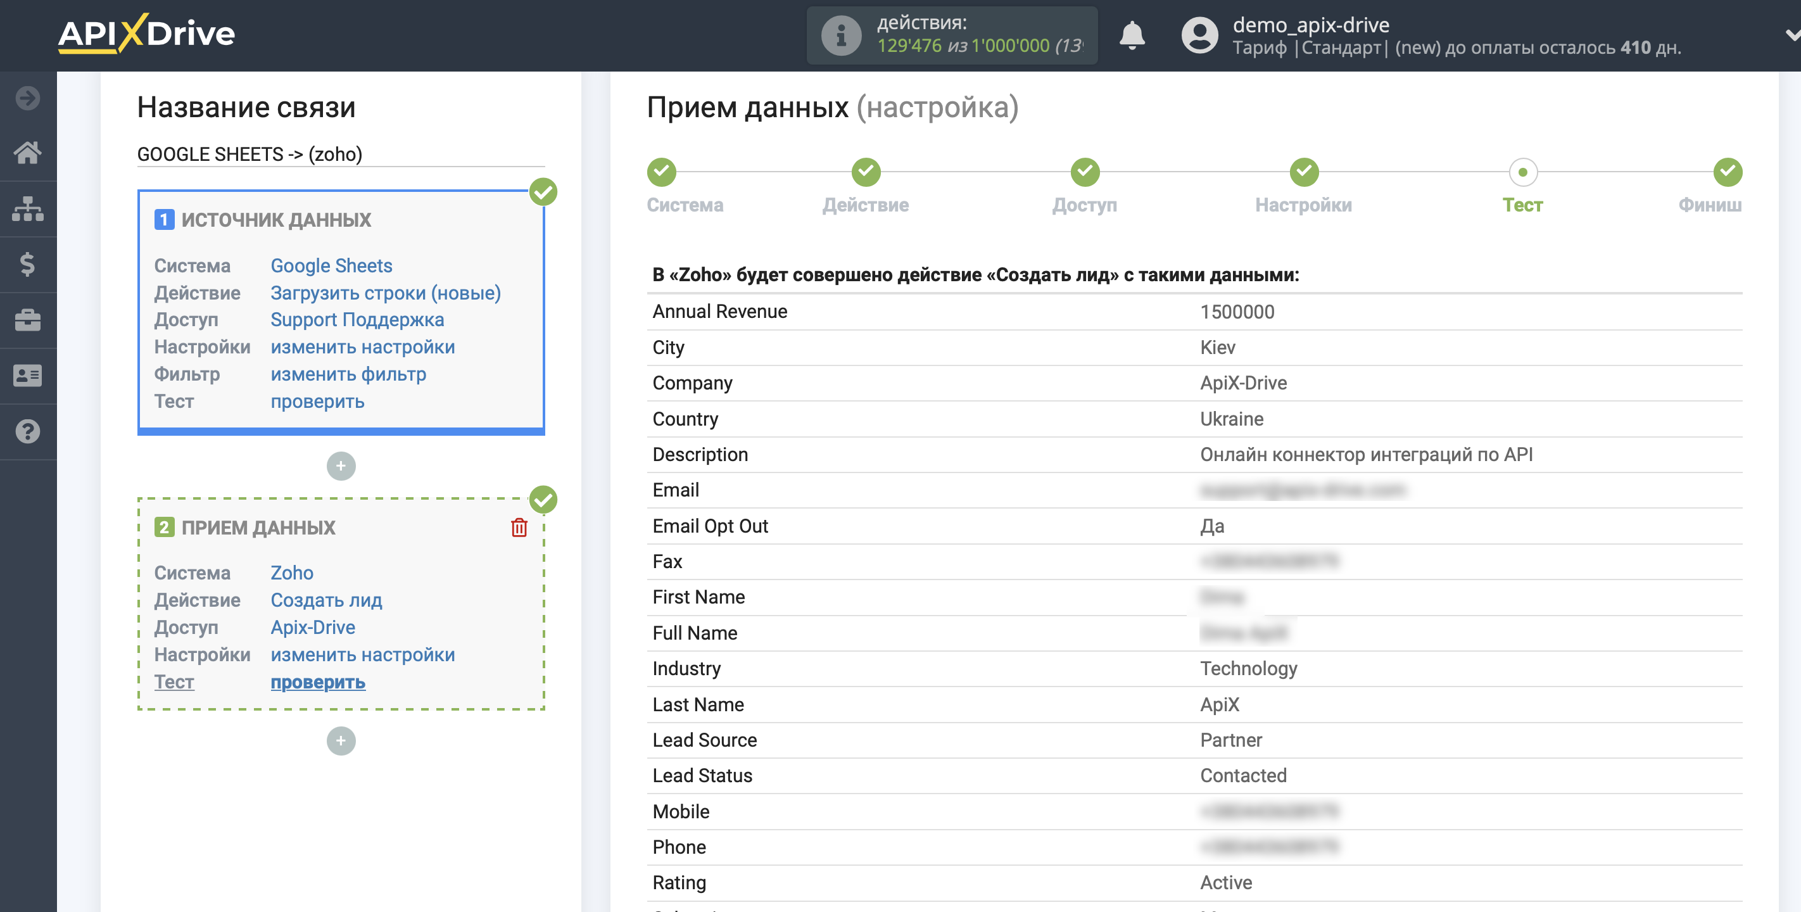1801x912 pixels.
Task: Click проверить in receiver block
Action: (x=317, y=682)
